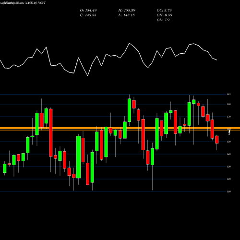Click the 120 price axis label
The width and height of the screenshot is (240, 240).
(x=229, y=179)
